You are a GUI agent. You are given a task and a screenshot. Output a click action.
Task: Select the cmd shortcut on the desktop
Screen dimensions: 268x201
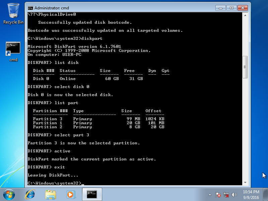click(13, 52)
